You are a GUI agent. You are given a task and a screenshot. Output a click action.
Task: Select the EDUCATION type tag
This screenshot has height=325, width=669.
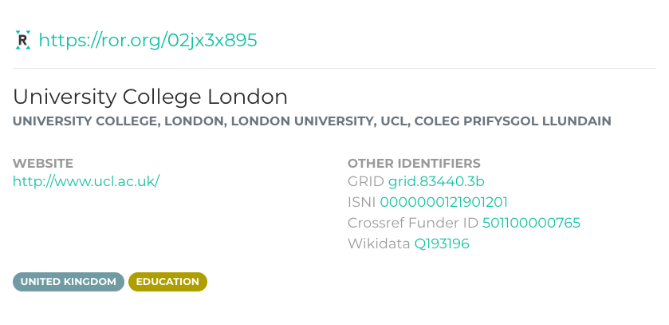click(x=167, y=282)
